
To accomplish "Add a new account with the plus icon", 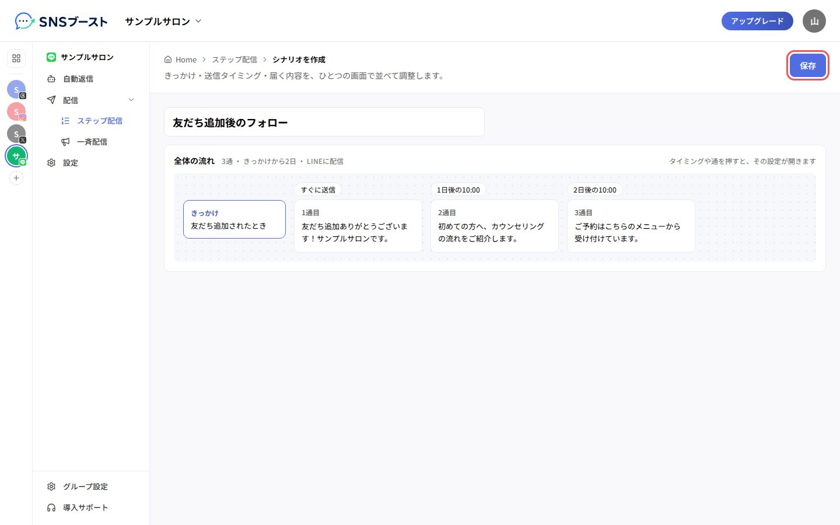I will coord(16,178).
